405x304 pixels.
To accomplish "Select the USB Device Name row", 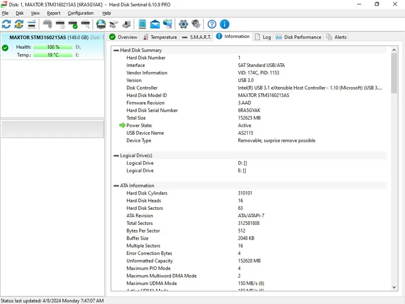I will pos(249,133).
